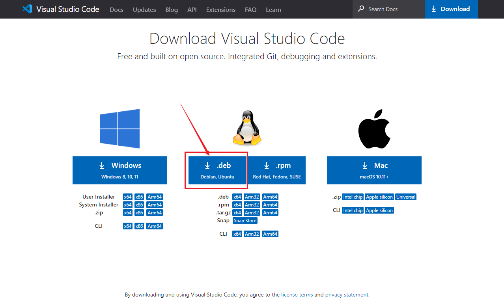Viewport: 504px width, 304px height.
Task: Download the Windows 8, 10, 11 installer
Action: tap(120, 170)
